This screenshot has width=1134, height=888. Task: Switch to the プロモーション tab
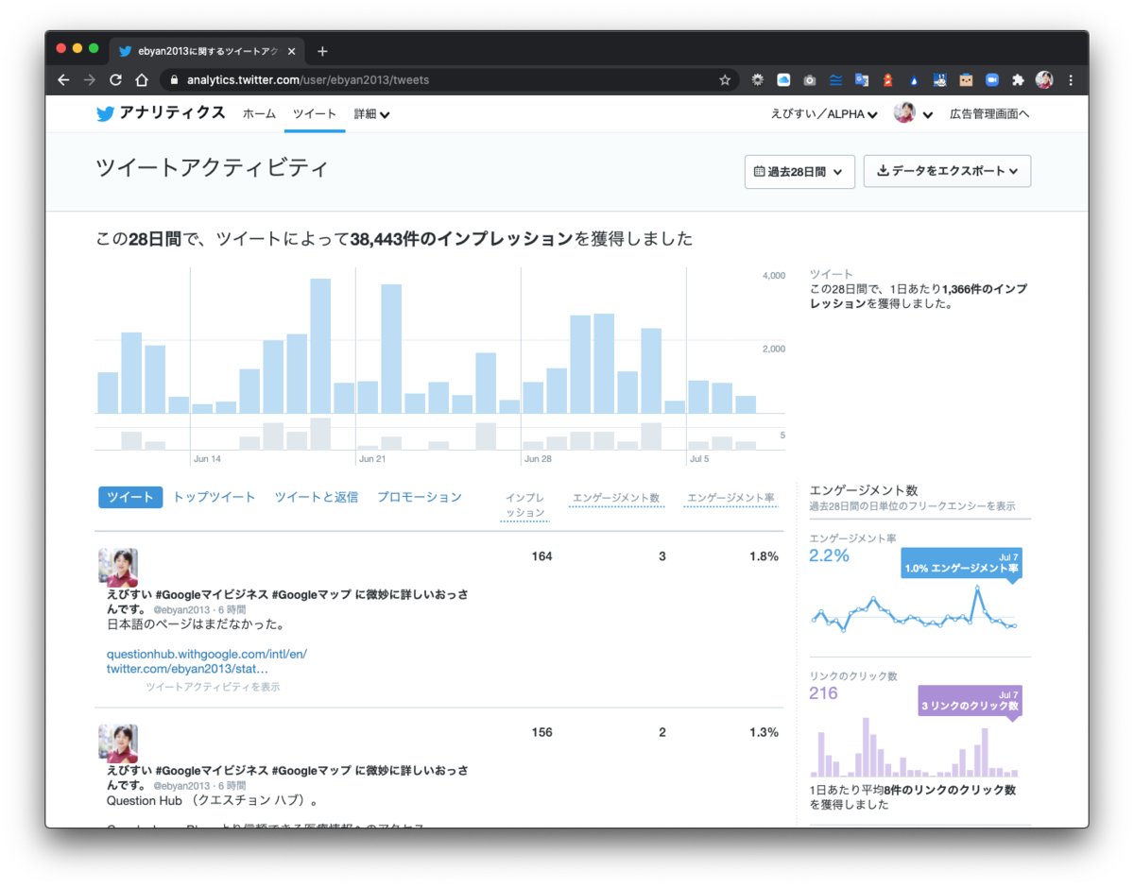pyautogui.click(x=420, y=497)
